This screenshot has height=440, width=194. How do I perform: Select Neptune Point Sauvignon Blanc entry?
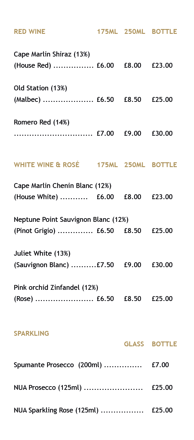[x=71, y=220]
